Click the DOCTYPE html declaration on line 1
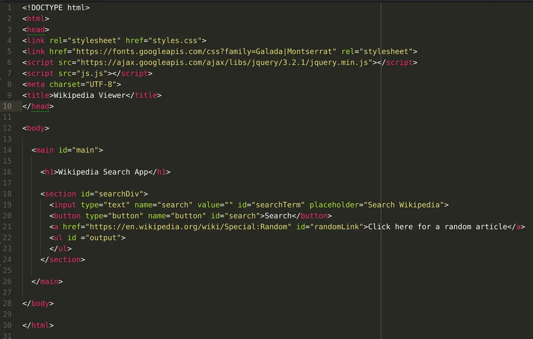This screenshot has width=533, height=339. click(x=56, y=8)
